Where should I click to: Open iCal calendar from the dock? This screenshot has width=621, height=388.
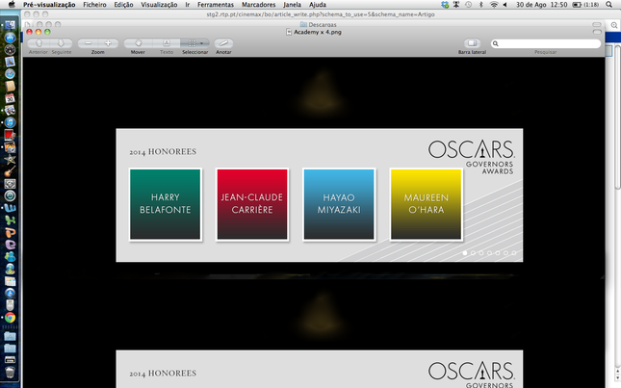coord(10,98)
